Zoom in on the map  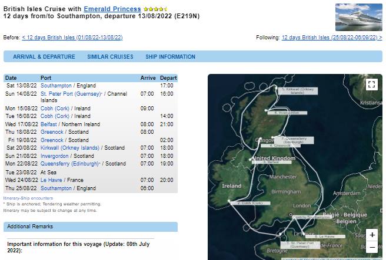click(x=372, y=235)
